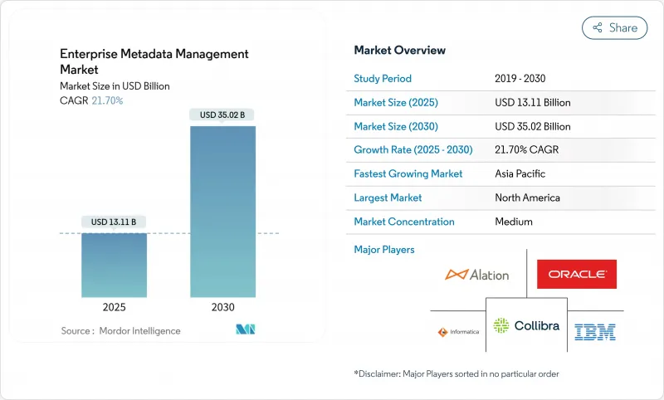Select the 2025 market size bar

point(114,264)
